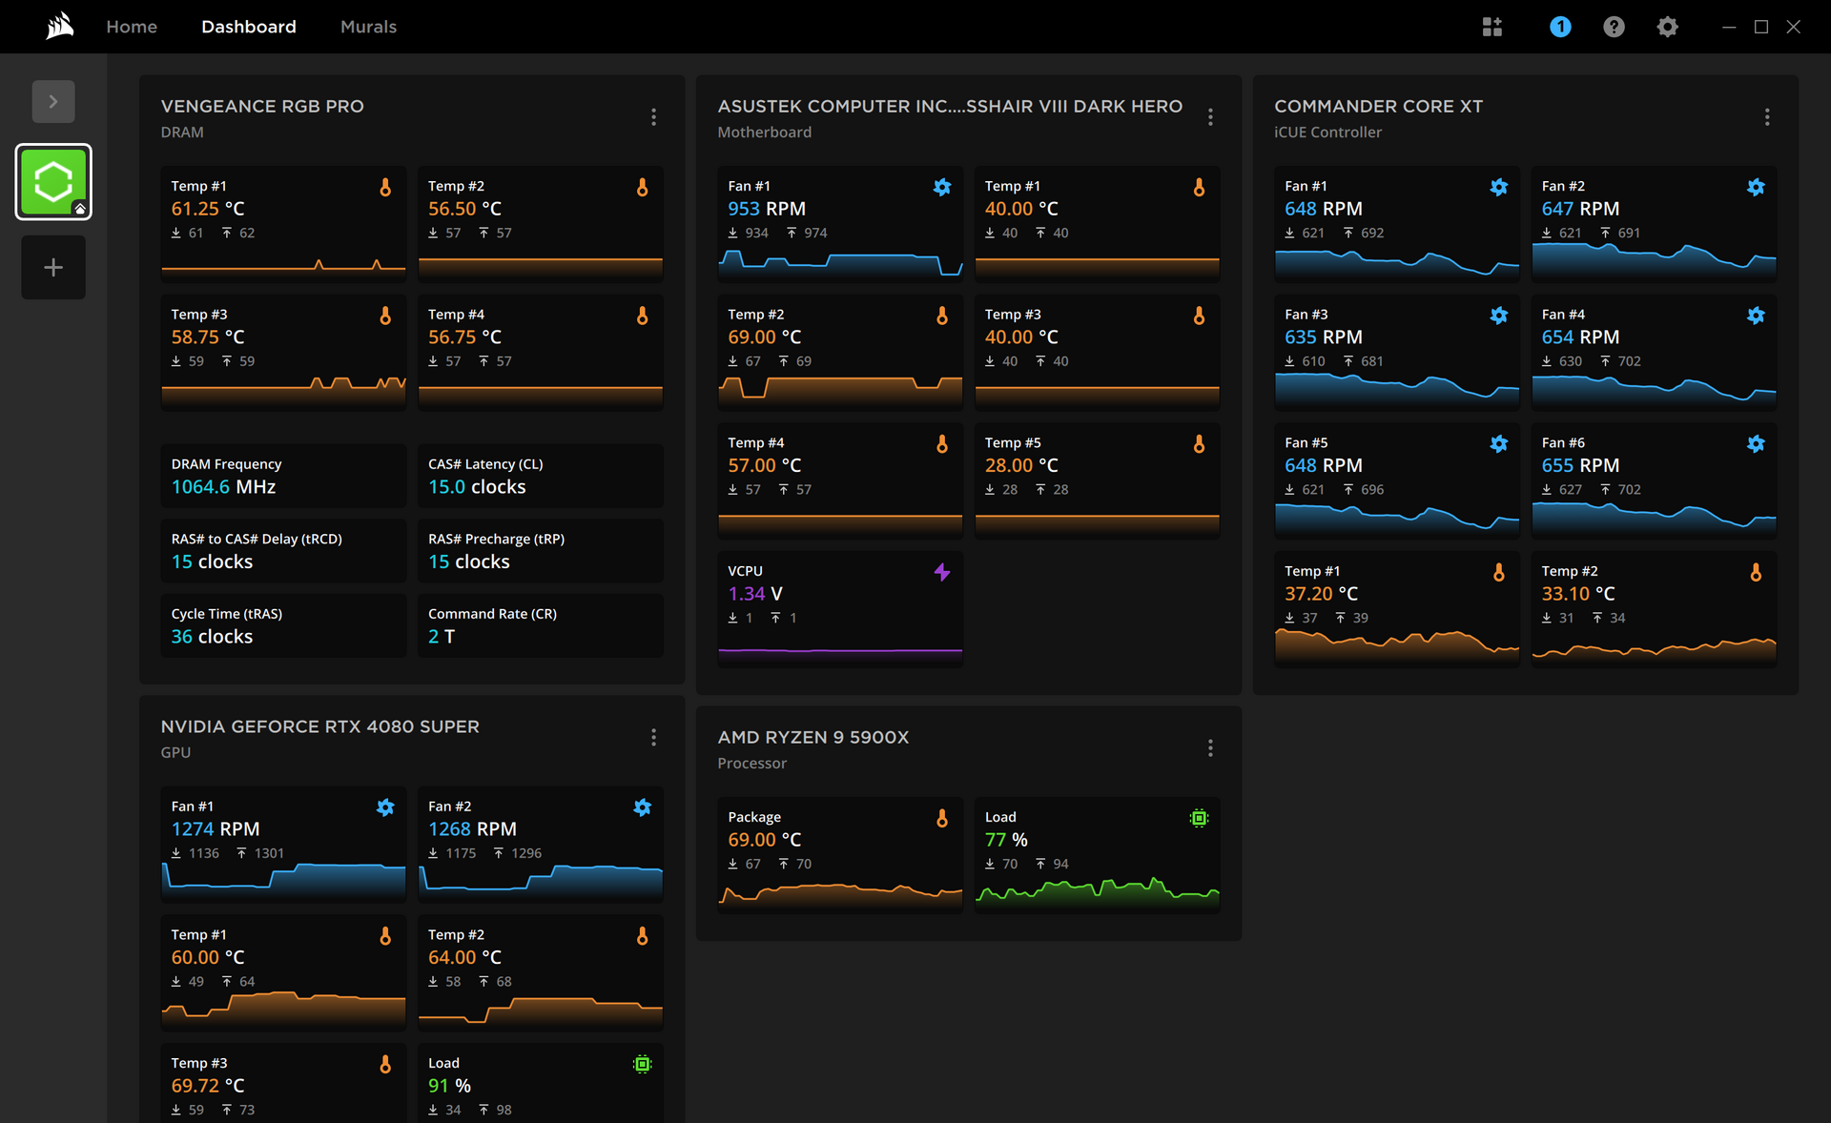Select the Command Rate (CR) tile

coord(541,625)
